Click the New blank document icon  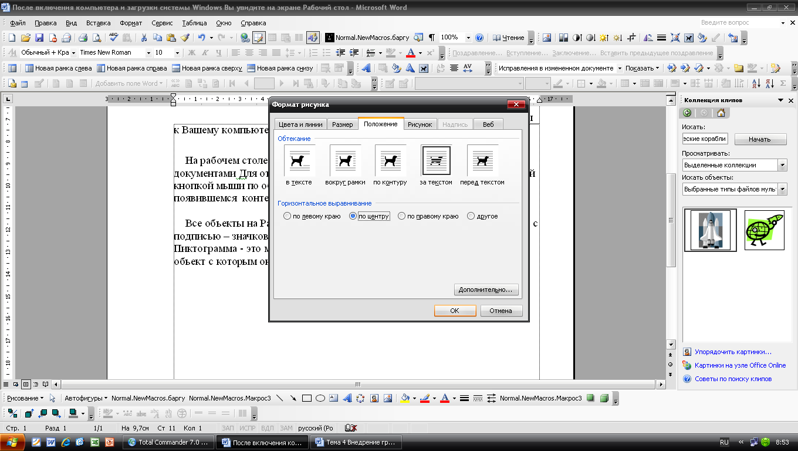(12, 38)
